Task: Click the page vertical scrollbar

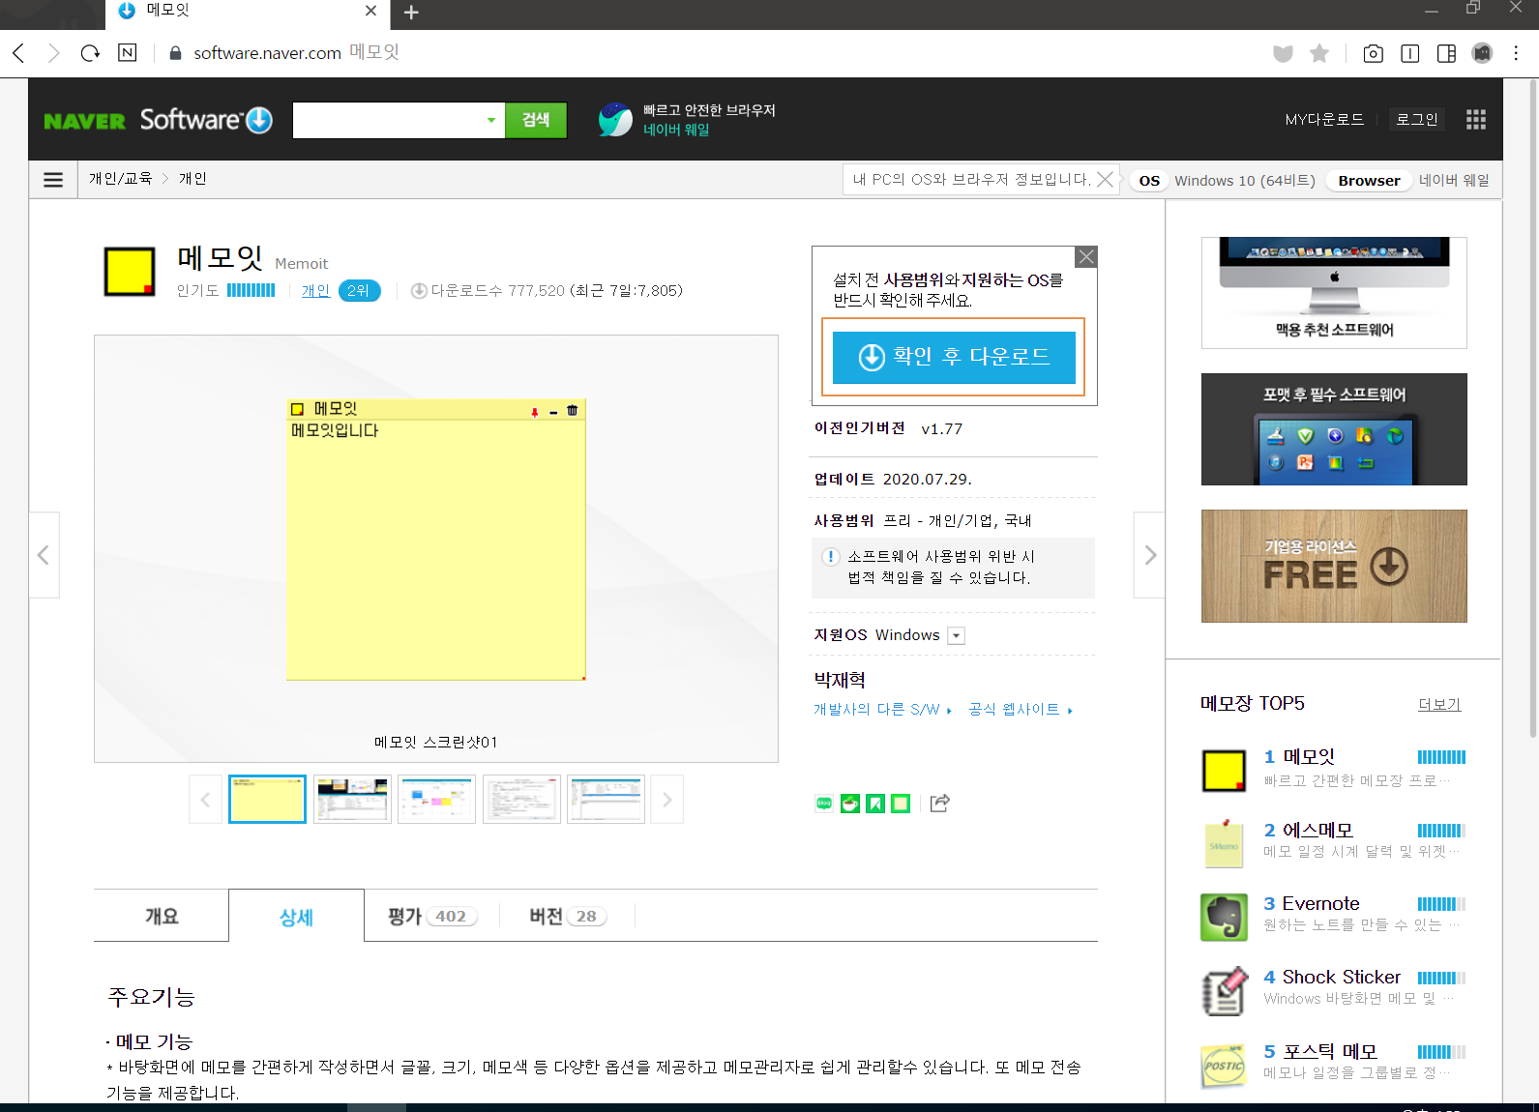Action: point(1532,409)
